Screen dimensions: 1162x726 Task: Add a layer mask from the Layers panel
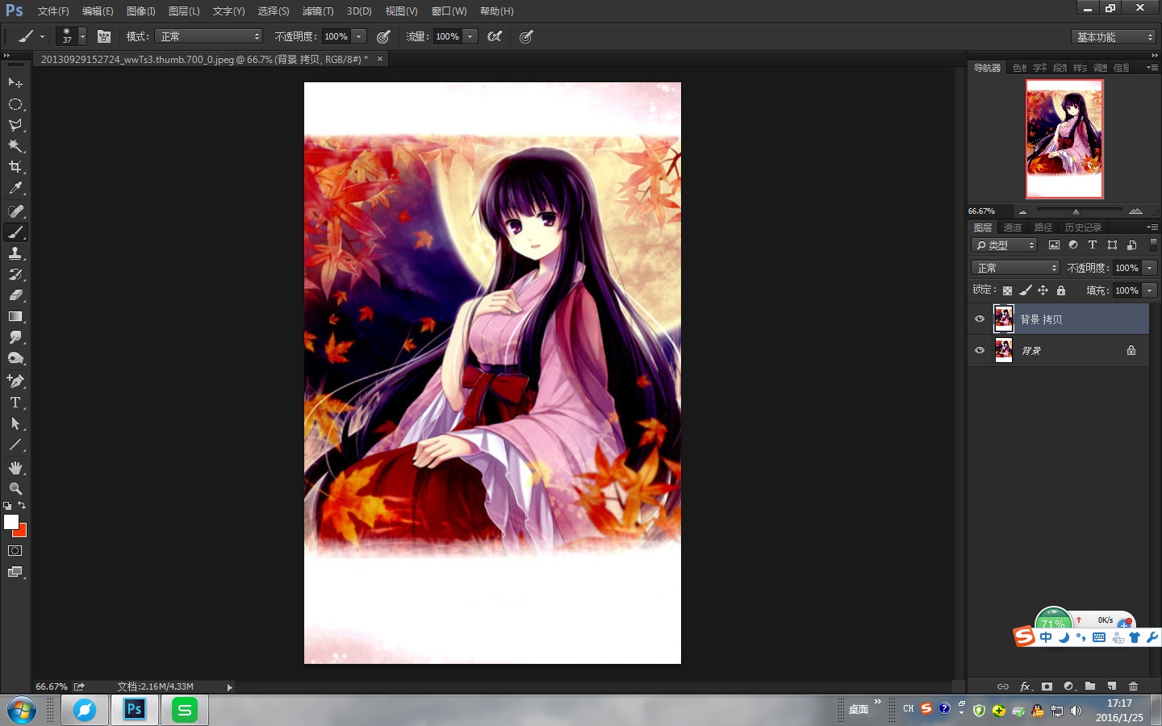pyautogui.click(x=1047, y=686)
